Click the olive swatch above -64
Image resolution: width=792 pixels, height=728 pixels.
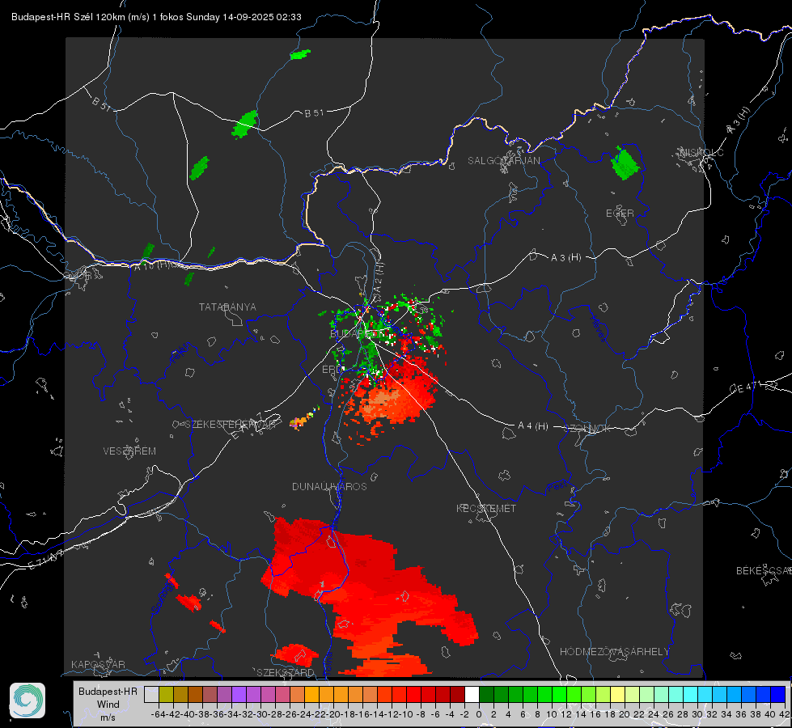pyautogui.click(x=166, y=695)
